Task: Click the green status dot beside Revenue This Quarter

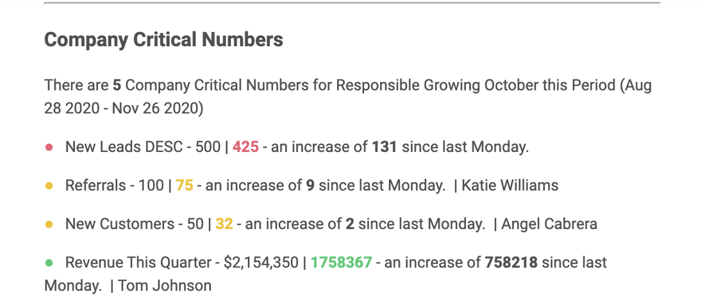Action: click(x=49, y=262)
